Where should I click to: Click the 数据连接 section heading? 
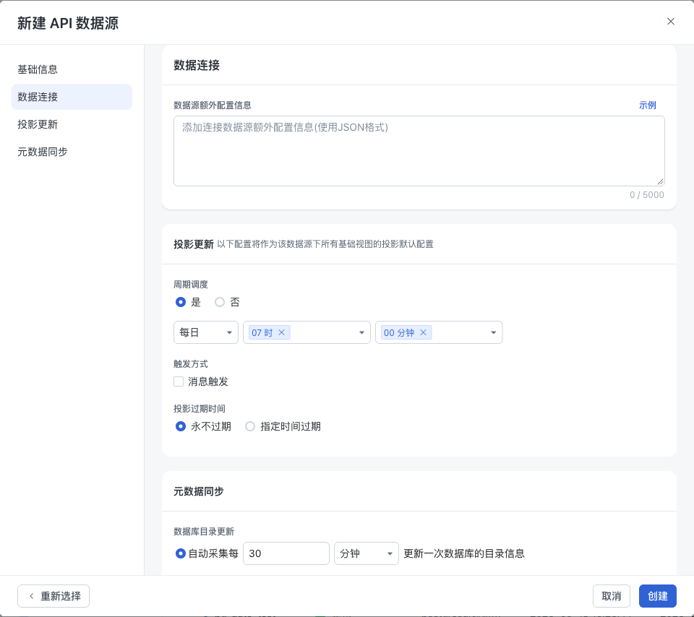coord(197,66)
